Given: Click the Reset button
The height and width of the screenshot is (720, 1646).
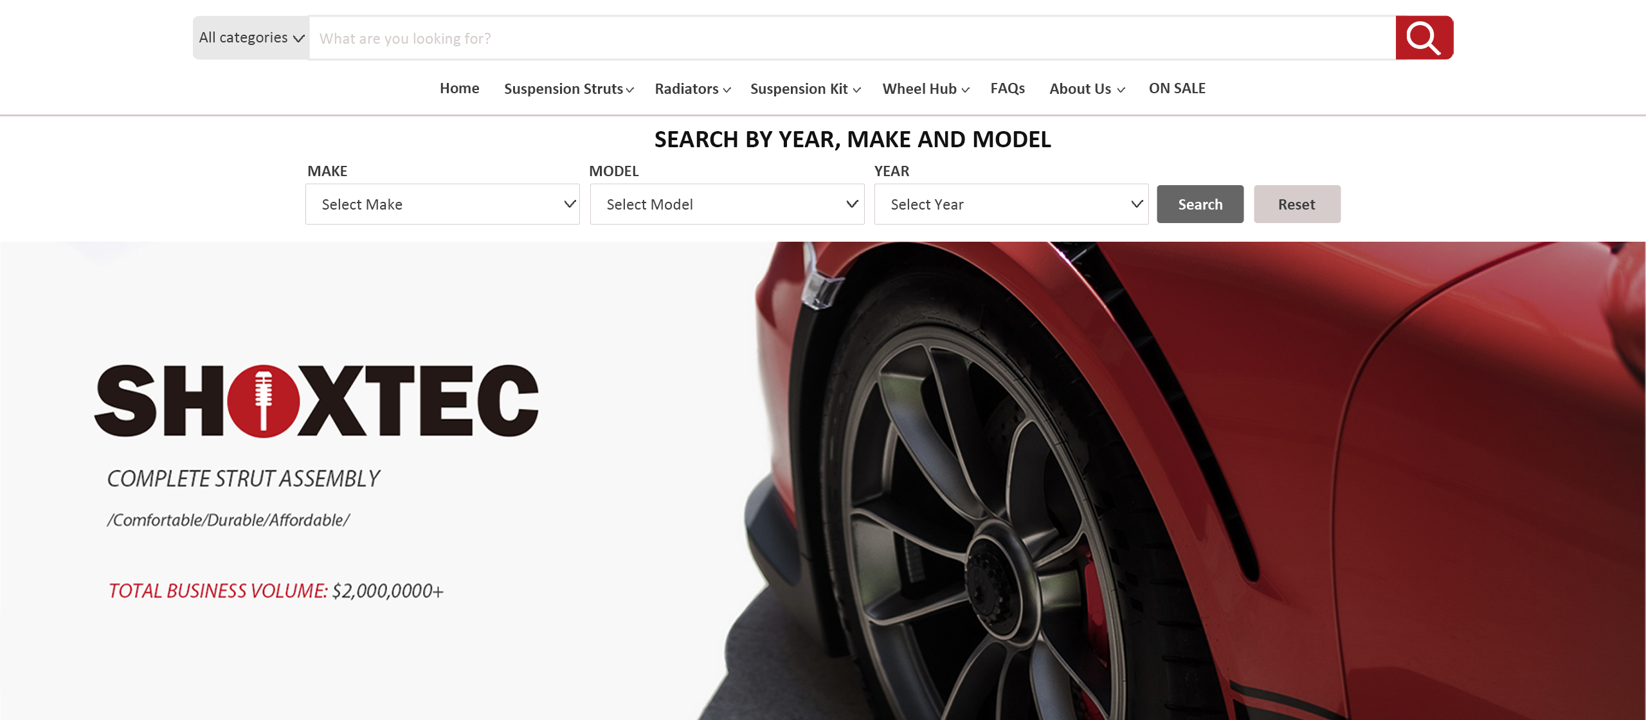Looking at the screenshot, I should (x=1297, y=204).
